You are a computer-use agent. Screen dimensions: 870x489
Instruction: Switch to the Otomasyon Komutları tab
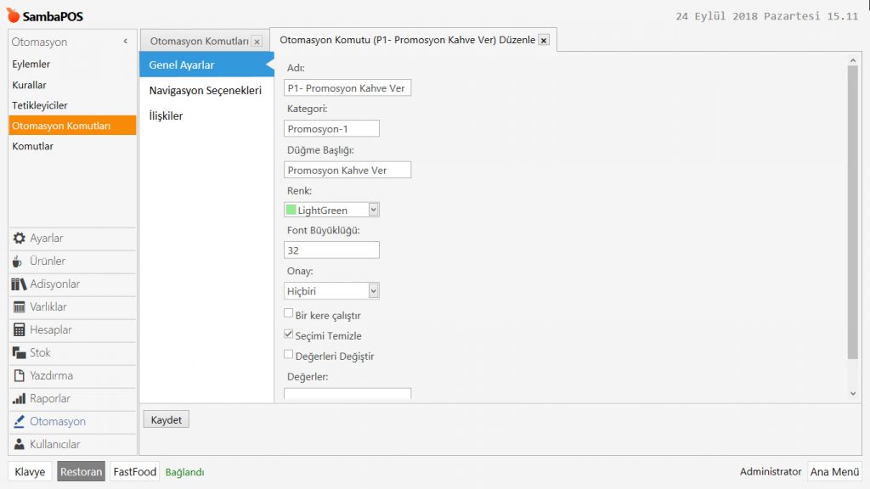[199, 41]
